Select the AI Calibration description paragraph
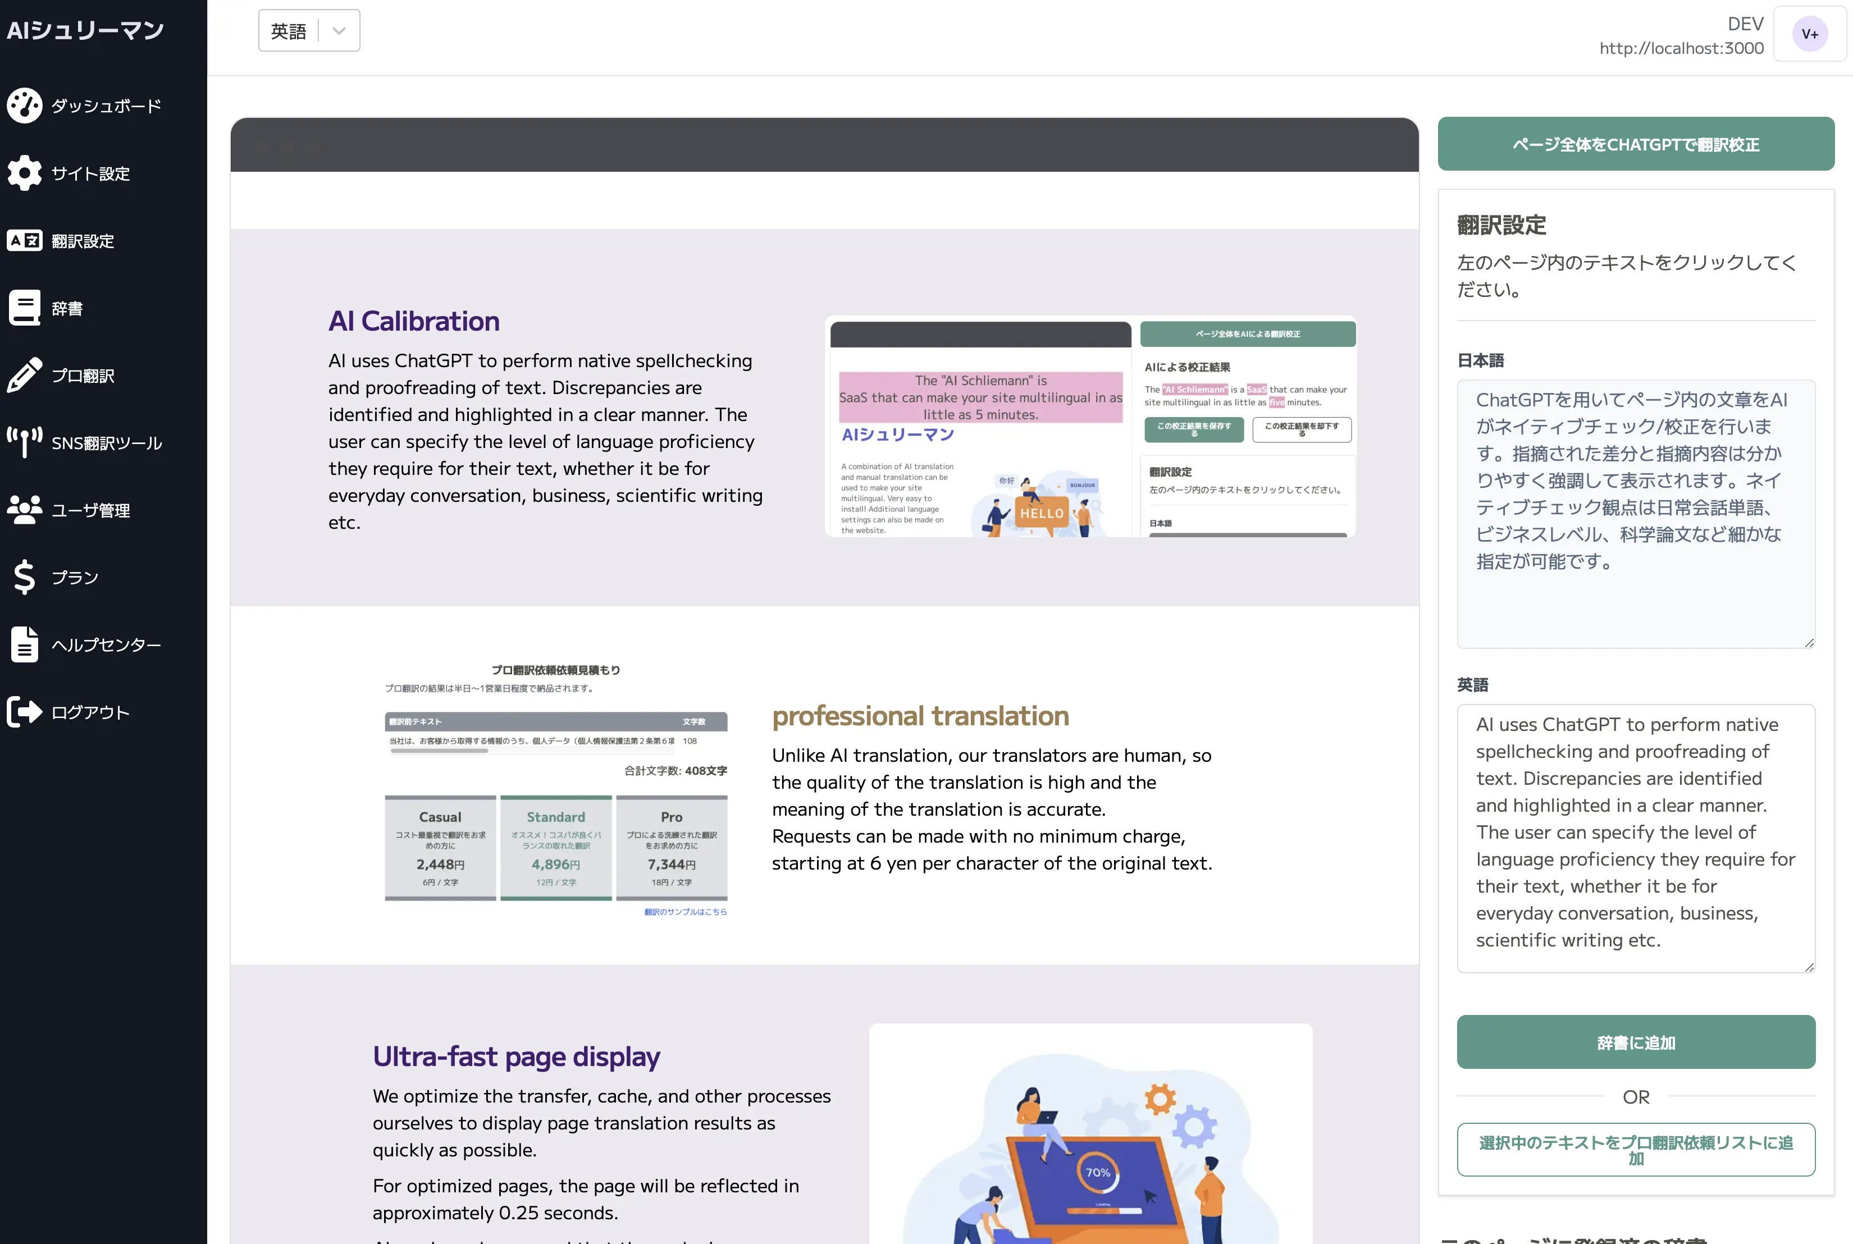The height and width of the screenshot is (1244, 1853). click(546, 441)
